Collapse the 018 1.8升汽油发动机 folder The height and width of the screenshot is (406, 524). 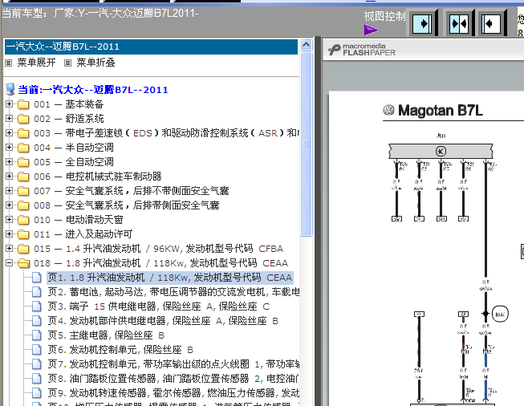[x=10, y=263]
